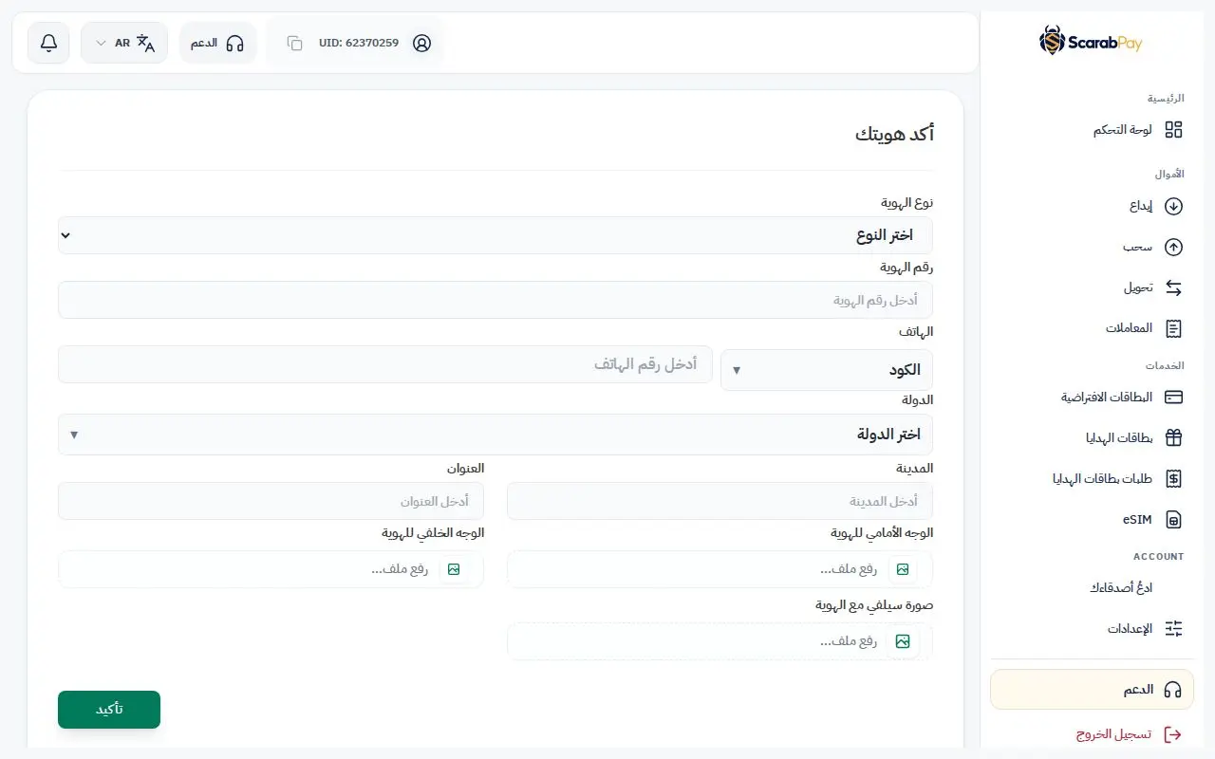The height and width of the screenshot is (759, 1215).
Task: Click the الدعم button in the top bar
Action: coord(217,43)
